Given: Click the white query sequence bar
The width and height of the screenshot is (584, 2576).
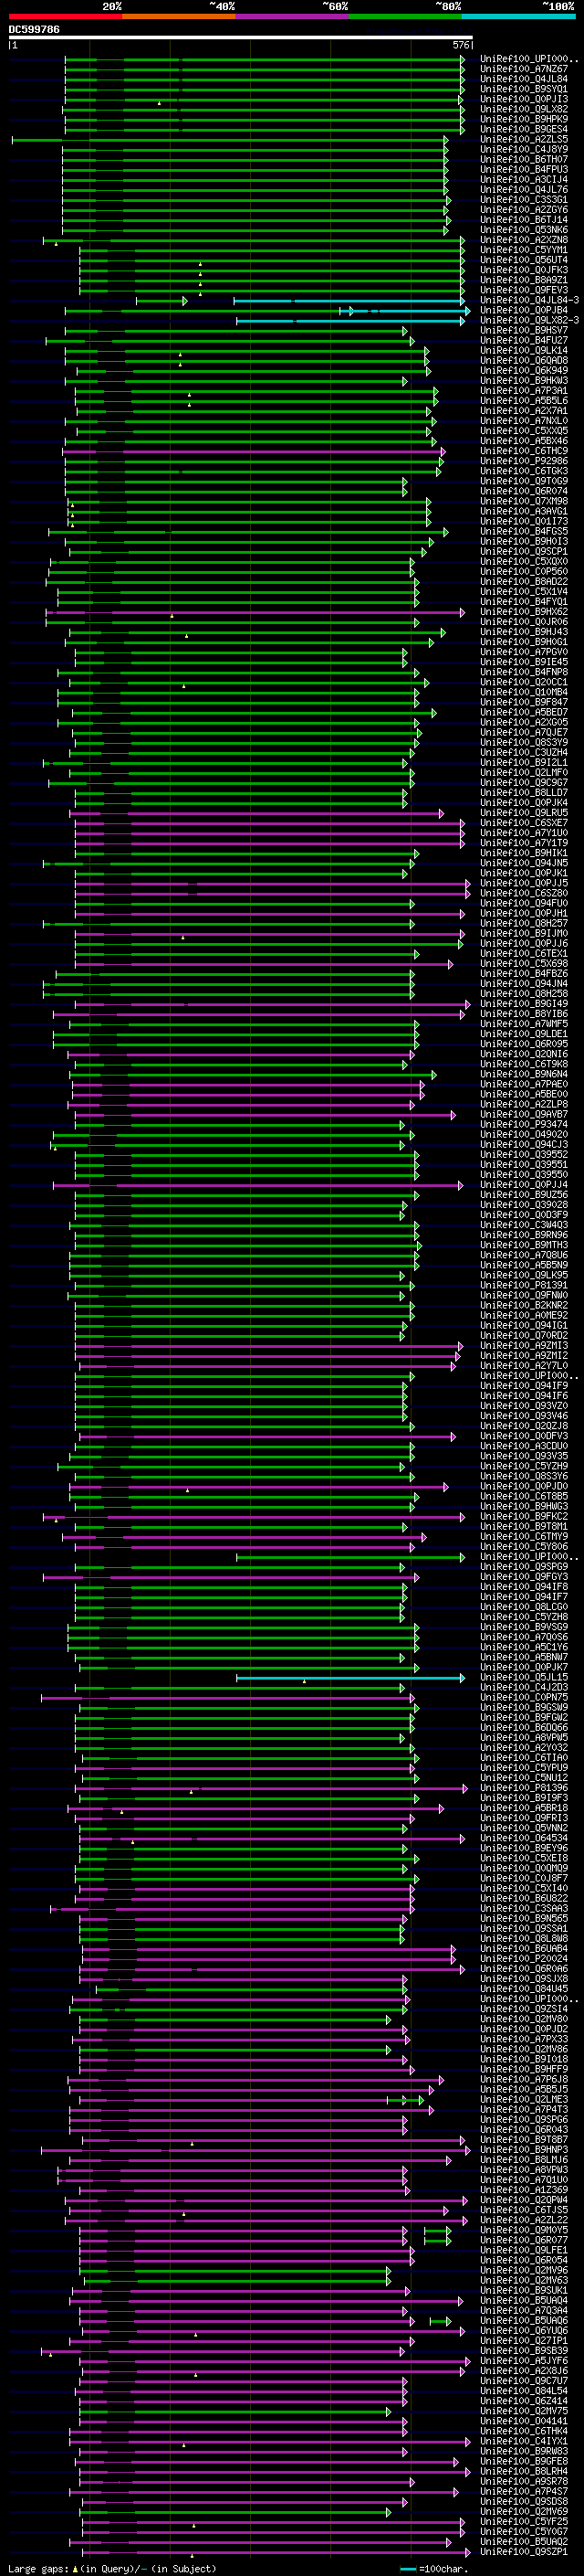Looking at the screenshot, I should (x=240, y=38).
